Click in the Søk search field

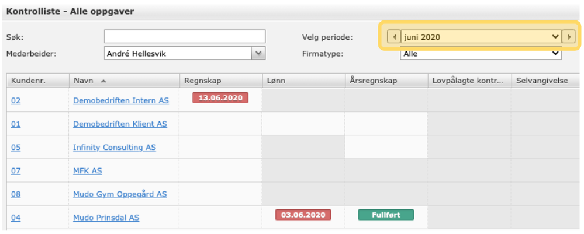point(185,37)
